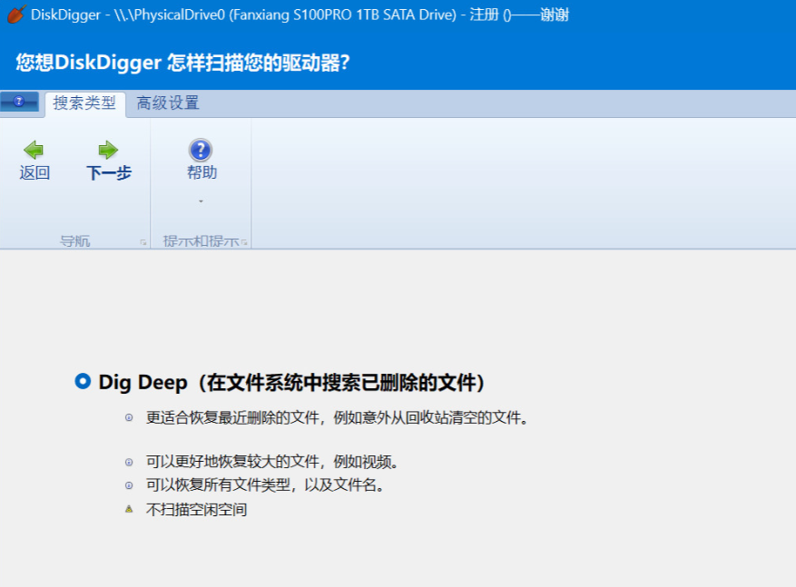Open the 高级设置 tab
The height and width of the screenshot is (587, 796).
point(168,103)
